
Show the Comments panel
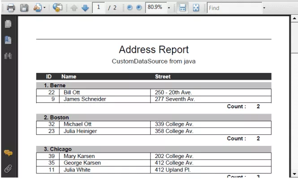pos(8,153)
